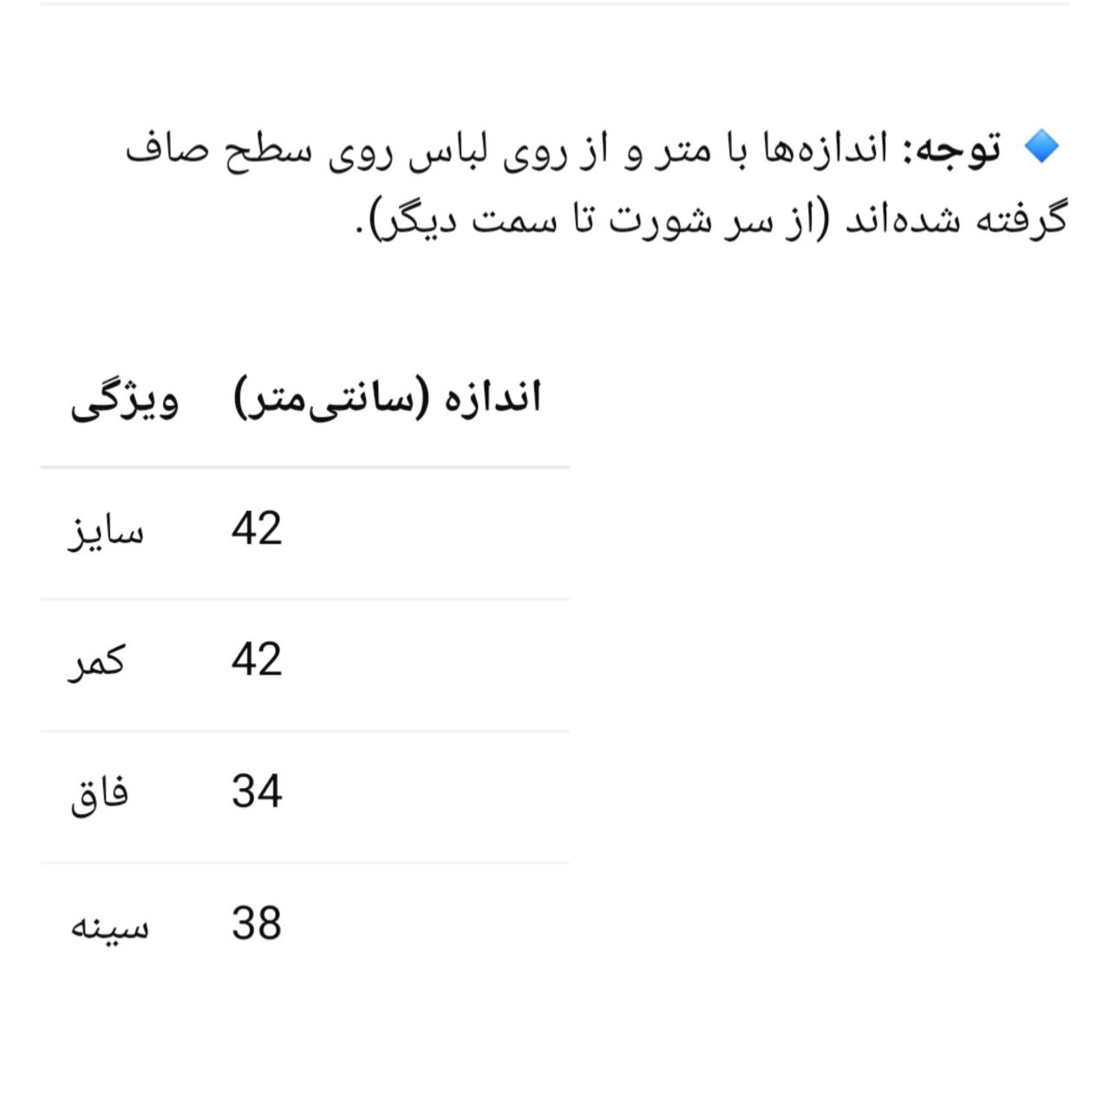Select the "کمر" row label
1110x1101 pixels.
click(x=97, y=662)
